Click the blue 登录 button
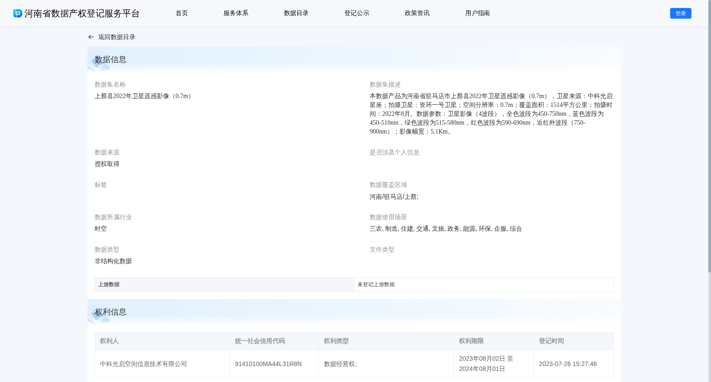The image size is (711, 382). (681, 13)
